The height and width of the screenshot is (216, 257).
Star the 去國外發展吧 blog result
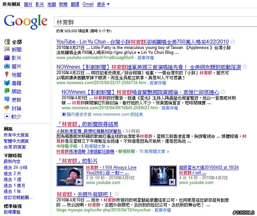(117, 194)
